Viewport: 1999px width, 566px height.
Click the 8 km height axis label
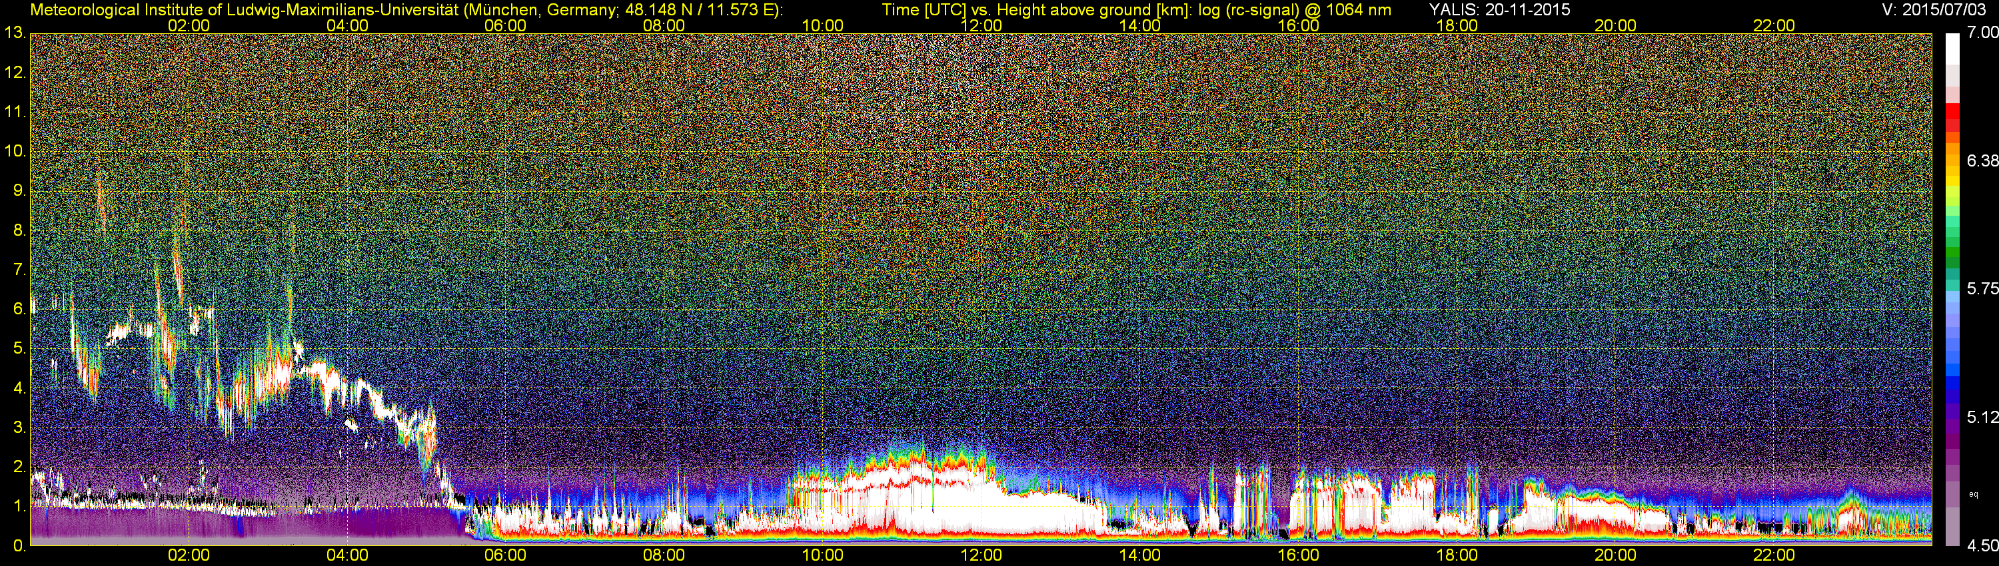tap(19, 230)
